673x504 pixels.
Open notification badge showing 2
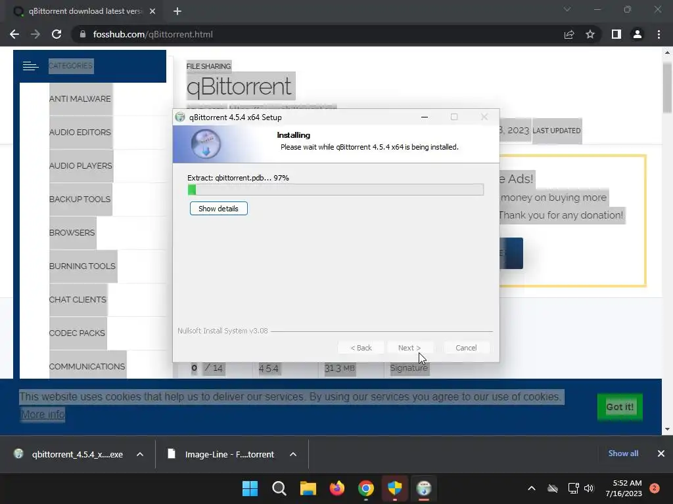click(655, 488)
